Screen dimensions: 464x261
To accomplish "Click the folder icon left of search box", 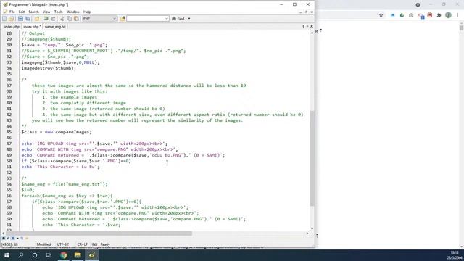I will click(123, 19).
